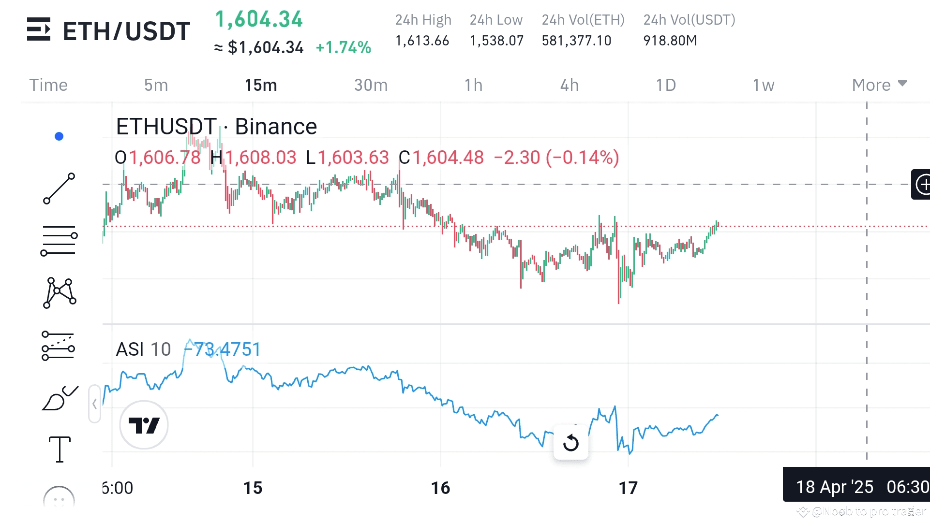Screen dimensions: 930x522
Task: Select the brush drawing tool
Action: [59, 399]
